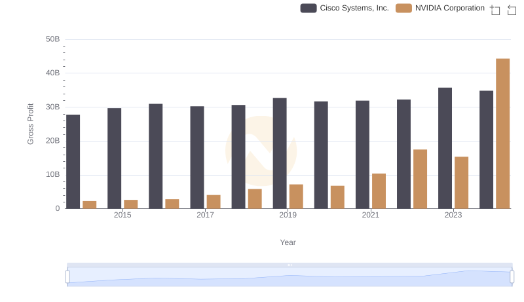Screen dimensions: 524x302
Task: Click the NVIDIA bar for 2023
Action: click(x=461, y=183)
